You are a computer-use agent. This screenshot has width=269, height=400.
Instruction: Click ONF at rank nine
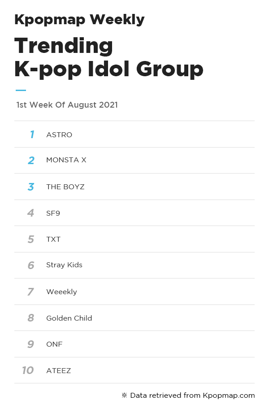pyautogui.click(x=54, y=344)
